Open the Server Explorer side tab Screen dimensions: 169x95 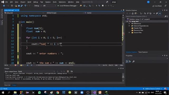pos(2,14)
